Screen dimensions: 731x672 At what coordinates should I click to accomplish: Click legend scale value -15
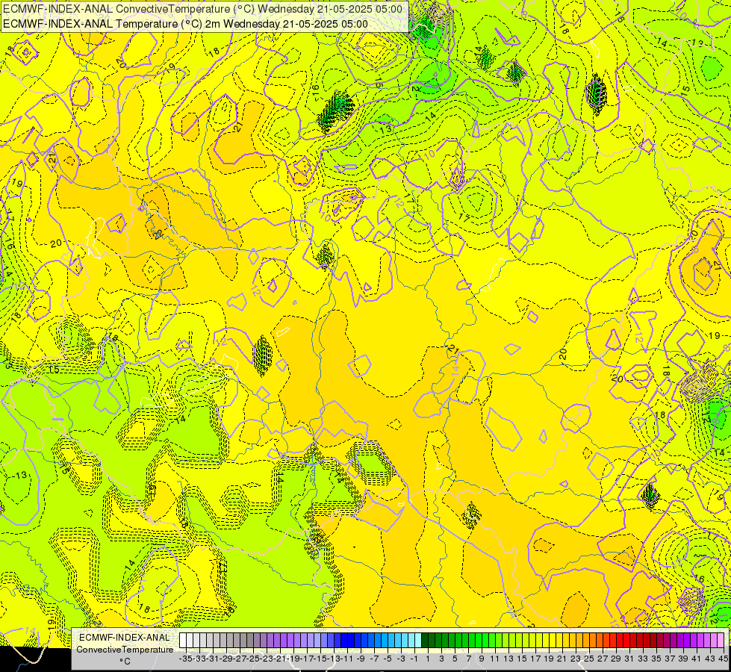(x=321, y=659)
